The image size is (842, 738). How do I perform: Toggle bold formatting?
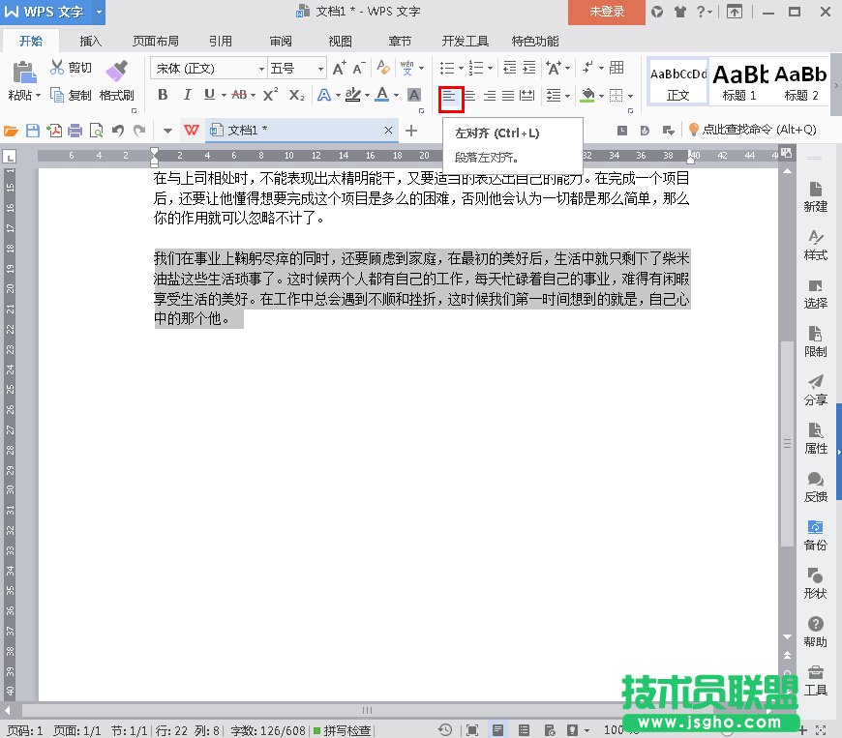[163, 92]
